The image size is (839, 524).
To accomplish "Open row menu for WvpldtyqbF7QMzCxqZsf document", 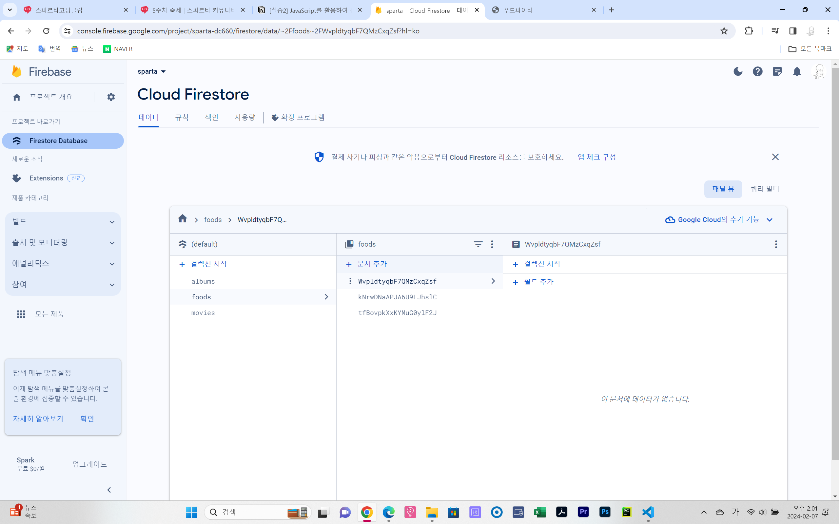I will (350, 281).
